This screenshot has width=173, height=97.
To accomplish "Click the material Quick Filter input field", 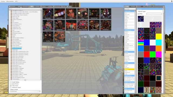I will (154, 14).
